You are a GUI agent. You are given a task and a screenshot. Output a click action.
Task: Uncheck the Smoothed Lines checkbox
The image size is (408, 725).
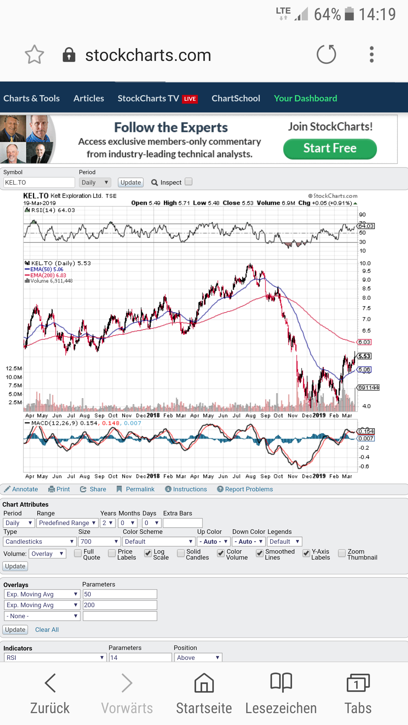260,553
